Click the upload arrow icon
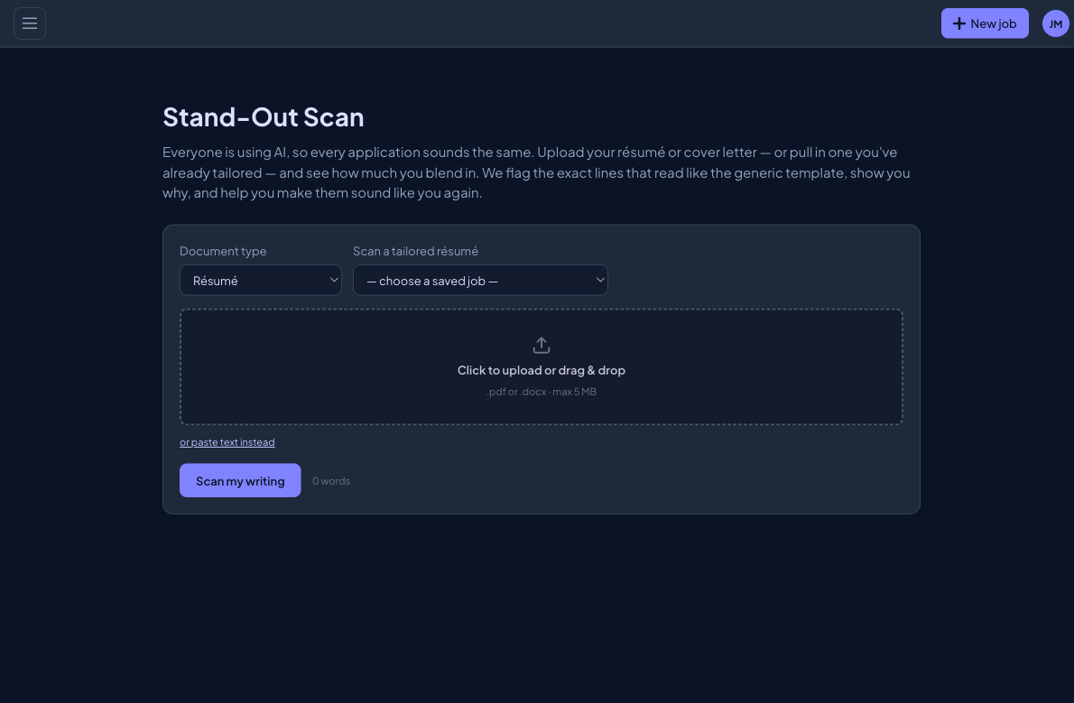 (542, 345)
